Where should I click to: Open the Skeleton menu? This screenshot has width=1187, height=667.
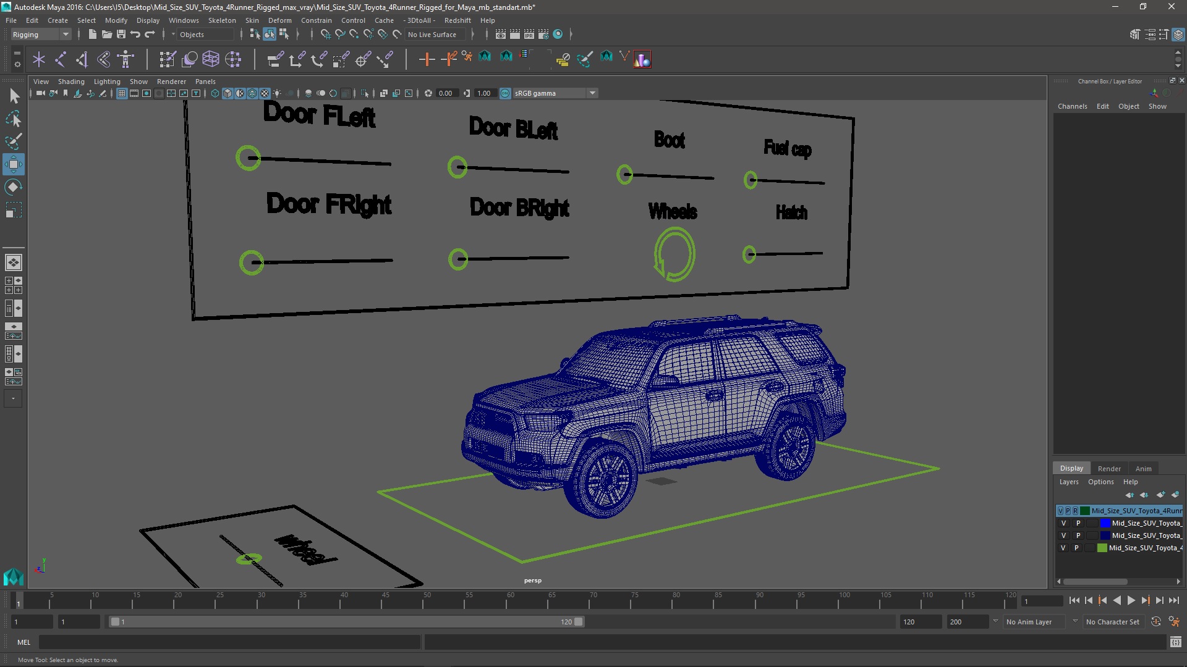click(222, 20)
